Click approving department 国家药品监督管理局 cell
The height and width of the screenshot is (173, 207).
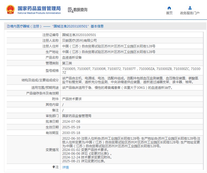(77, 116)
